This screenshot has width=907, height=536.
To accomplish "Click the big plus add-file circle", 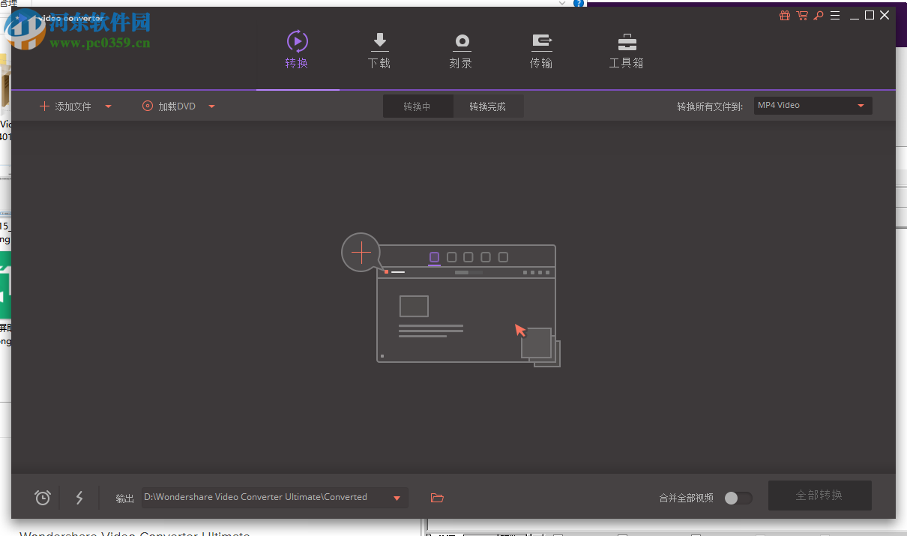I will tap(361, 253).
